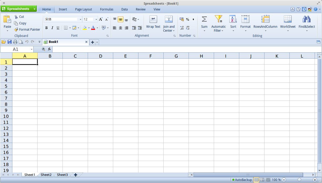The width and height of the screenshot is (322, 183).
Task: Switch to the third view mode icon
Action: pyautogui.click(x=268, y=180)
